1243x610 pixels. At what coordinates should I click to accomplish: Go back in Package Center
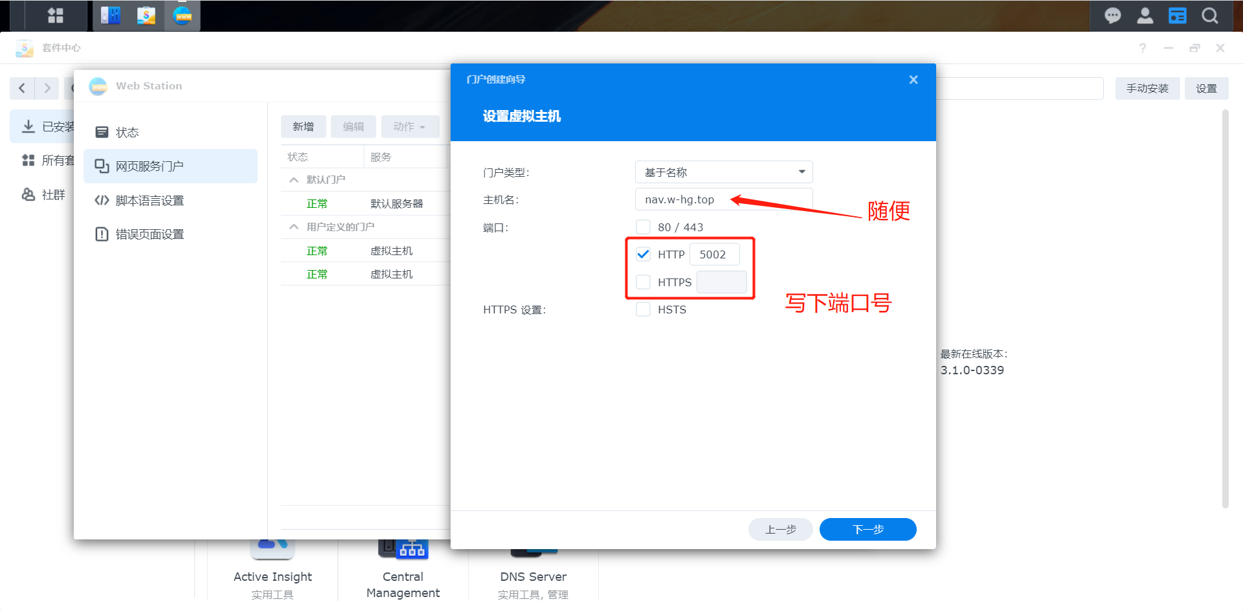[x=22, y=88]
